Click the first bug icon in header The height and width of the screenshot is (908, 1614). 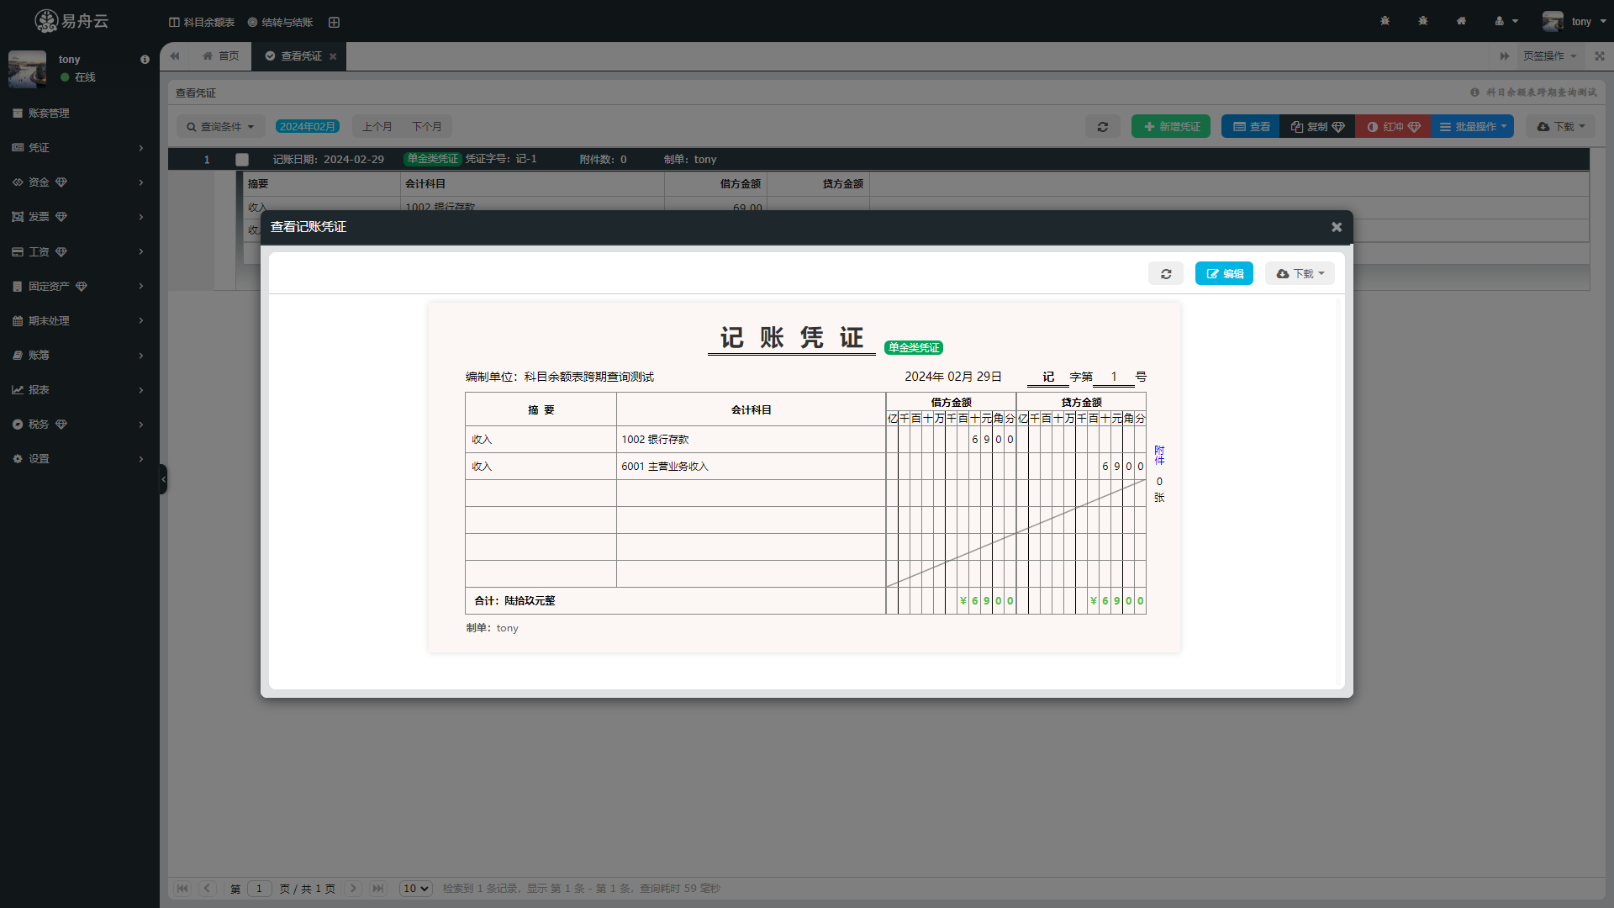click(1385, 21)
